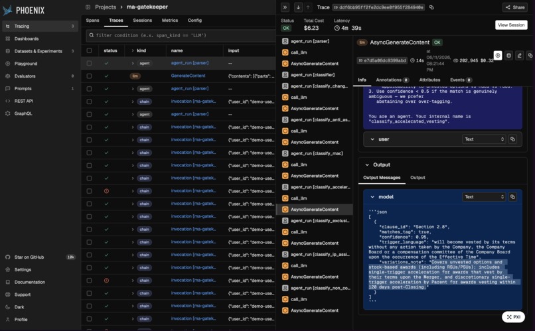Switch to the Sessions tab
Viewport: 535px width, 331px height.
pos(142,21)
